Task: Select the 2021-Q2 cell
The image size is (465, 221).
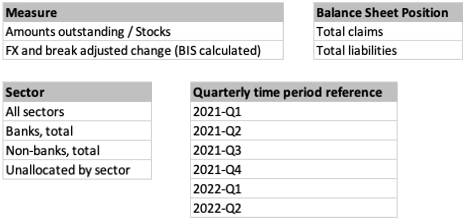Action: tap(294, 131)
